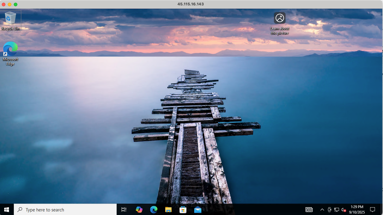Toggle fullscreen with the green window button
The height and width of the screenshot is (215, 383).
pyautogui.click(x=15, y=4)
